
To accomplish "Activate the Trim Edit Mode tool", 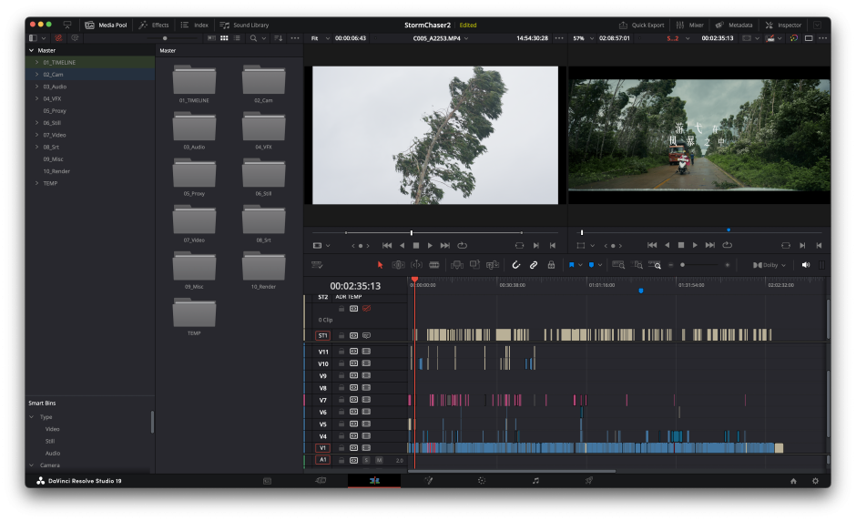I will pyautogui.click(x=399, y=265).
